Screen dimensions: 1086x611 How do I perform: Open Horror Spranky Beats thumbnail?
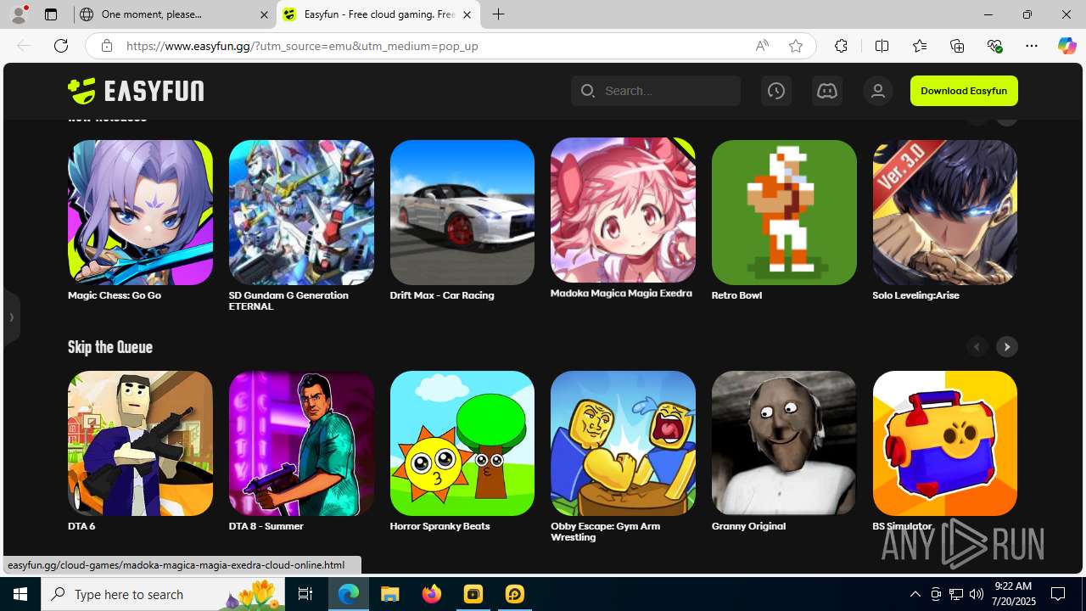462,443
